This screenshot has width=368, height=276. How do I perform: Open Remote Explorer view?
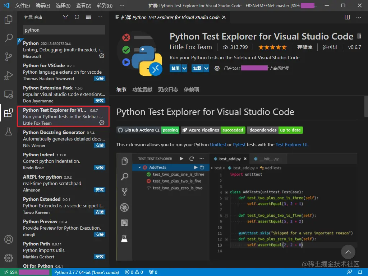coord(9,95)
